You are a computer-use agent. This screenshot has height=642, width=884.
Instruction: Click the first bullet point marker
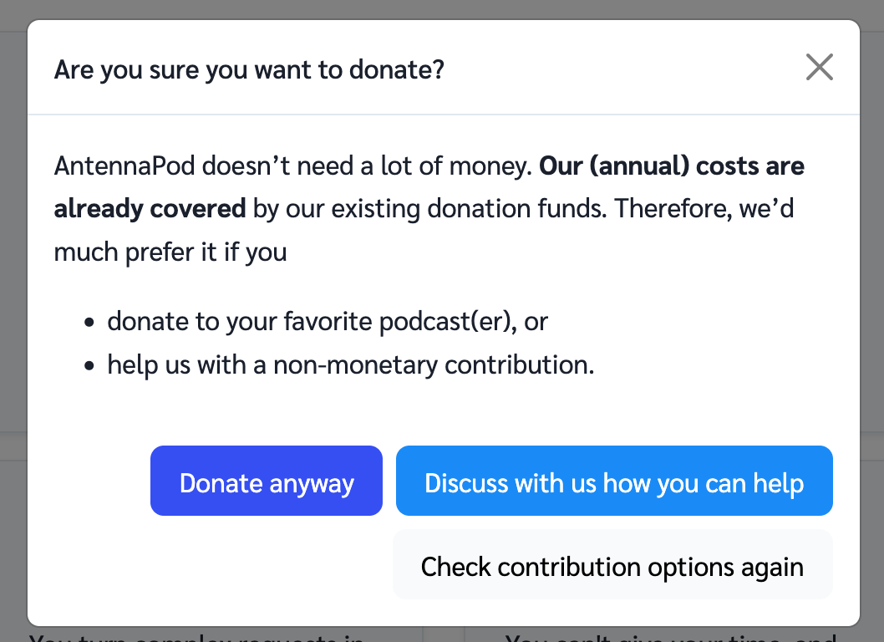click(x=89, y=323)
